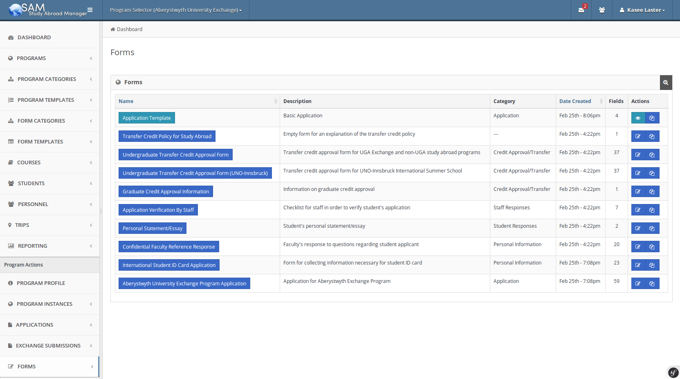The width and height of the screenshot is (680, 379).
Task: Edit International Student ID Card Application
Action: 638,265
